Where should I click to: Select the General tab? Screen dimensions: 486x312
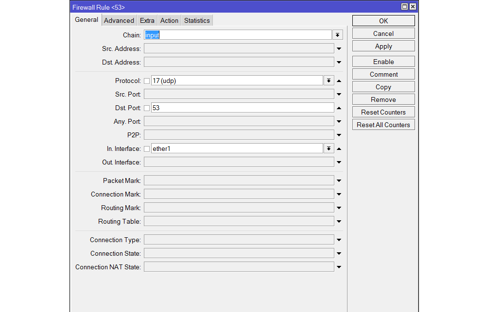(87, 20)
